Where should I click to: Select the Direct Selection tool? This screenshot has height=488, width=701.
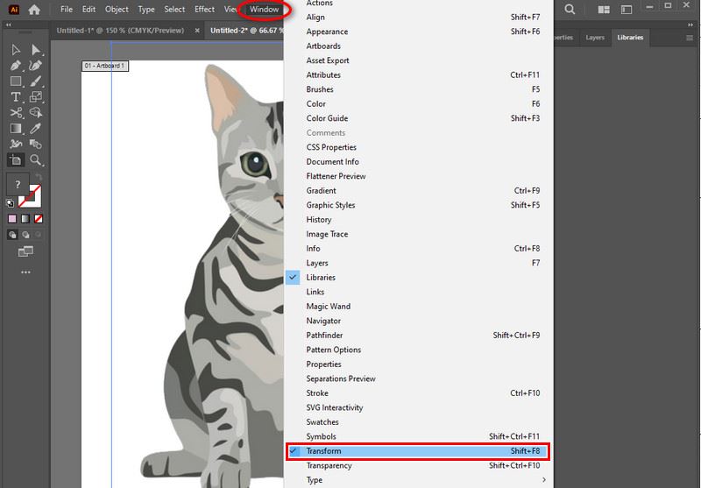tap(36, 50)
